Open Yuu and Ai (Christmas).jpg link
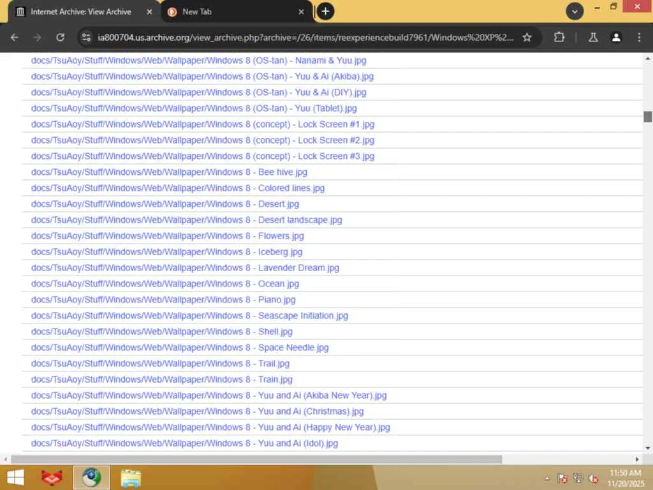Screen dimensions: 653x490 tap(198, 412)
